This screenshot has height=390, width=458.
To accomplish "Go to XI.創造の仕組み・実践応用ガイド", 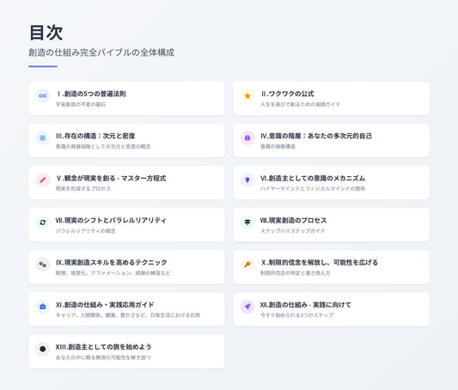I will [x=126, y=309].
